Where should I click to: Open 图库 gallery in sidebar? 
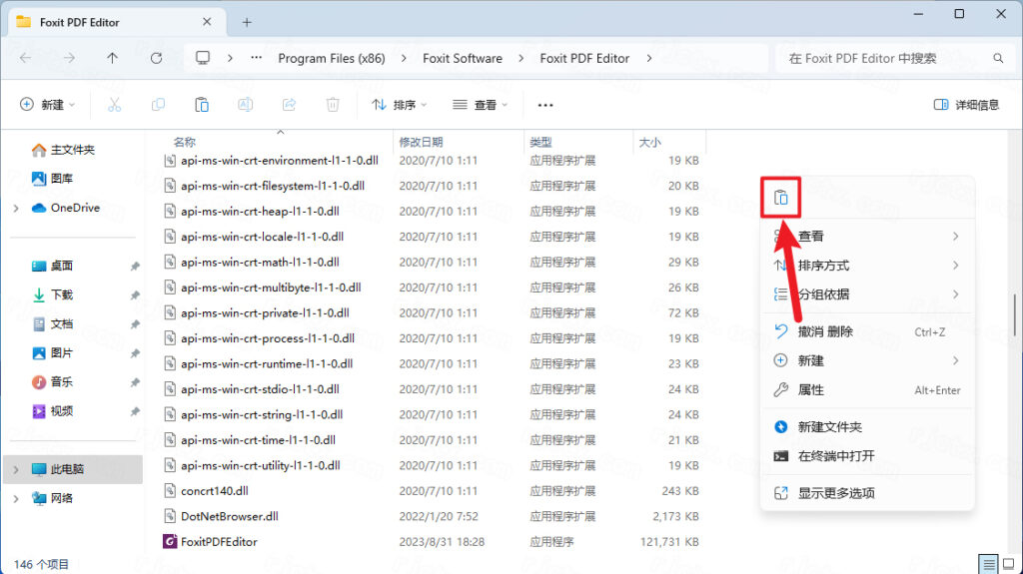tap(52, 179)
